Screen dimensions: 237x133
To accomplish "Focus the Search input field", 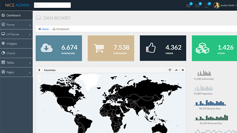I will (52, 5).
